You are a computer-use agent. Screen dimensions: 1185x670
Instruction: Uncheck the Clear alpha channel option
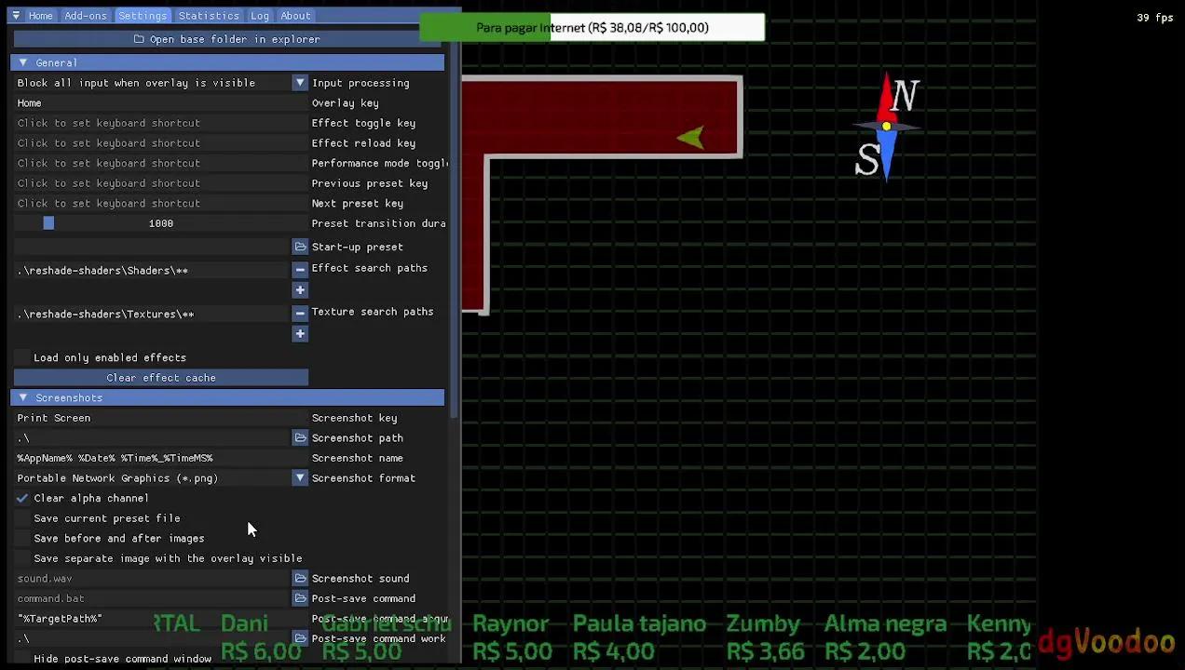pos(23,499)
